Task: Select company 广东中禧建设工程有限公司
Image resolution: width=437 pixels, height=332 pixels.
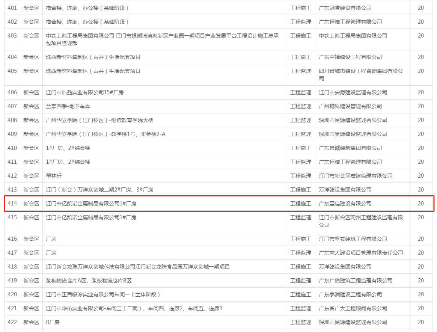Action: (x=350, y=57)
